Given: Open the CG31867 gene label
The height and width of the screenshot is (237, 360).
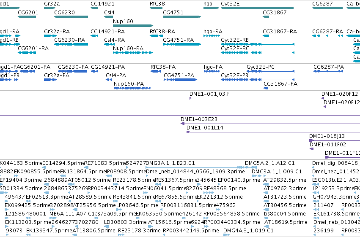Looking at the screenshot, I should 275,13.
